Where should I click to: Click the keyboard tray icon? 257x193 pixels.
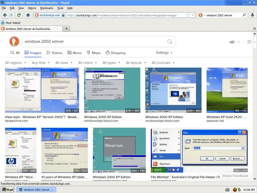[x=227, y=190]
